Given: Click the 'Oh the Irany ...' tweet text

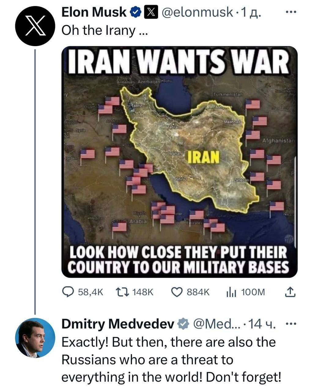Looking at the screenshot, I should (105, 30).
